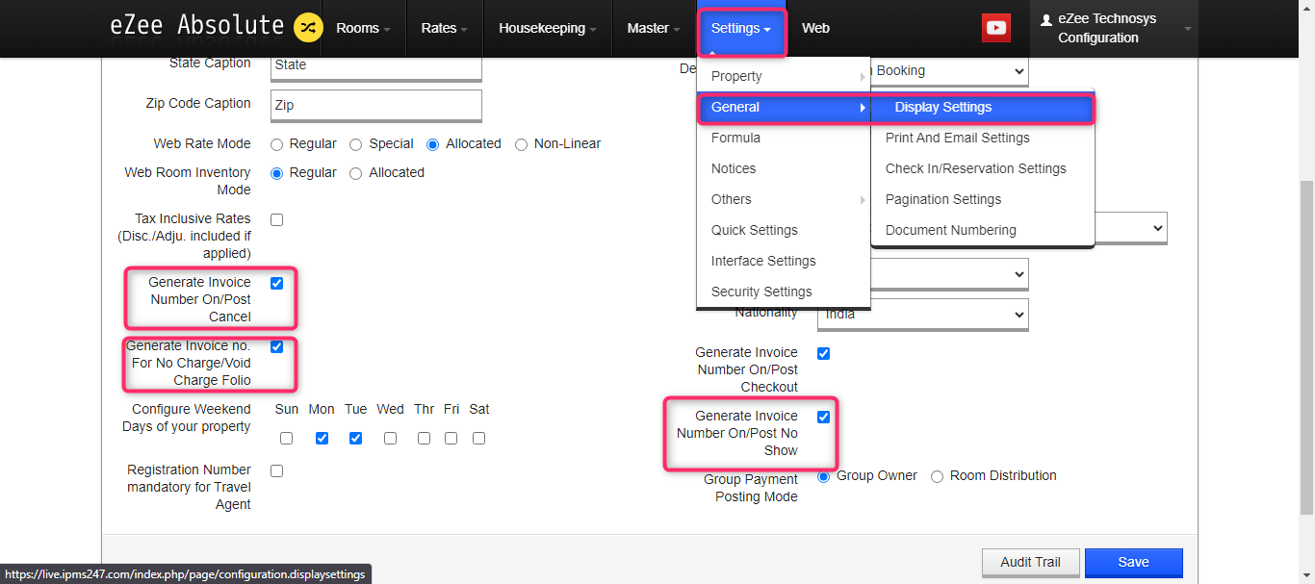Select Room Distribution payment posting mode

(938, 476)
